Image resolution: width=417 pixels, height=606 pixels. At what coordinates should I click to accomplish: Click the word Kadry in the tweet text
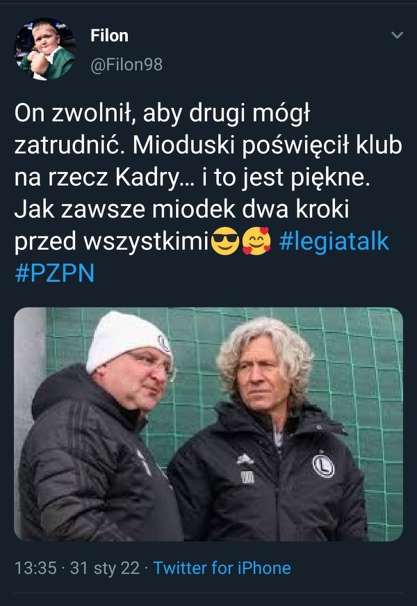(x=147, y=178)
